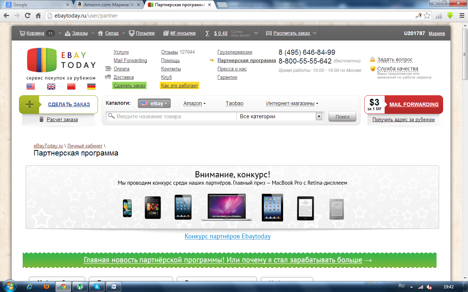This screenshot has width=468, height=292.
Task: Open the MF-посылки link
Action: click(183, 33)
